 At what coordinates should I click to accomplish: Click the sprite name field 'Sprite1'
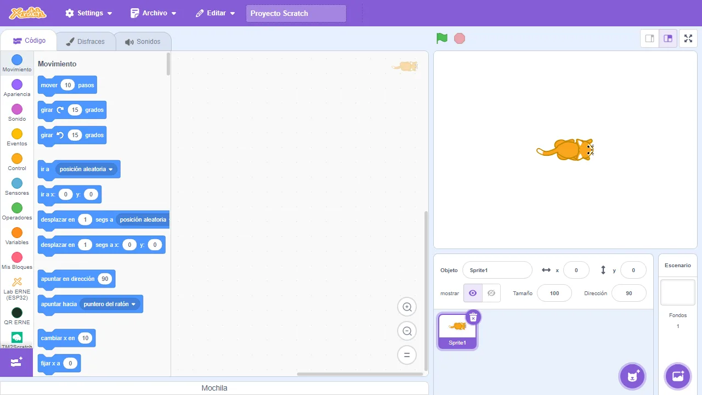pyautogui.click(x=497, y=270)
